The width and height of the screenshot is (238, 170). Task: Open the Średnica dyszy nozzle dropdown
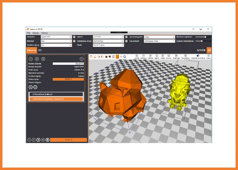56,45
